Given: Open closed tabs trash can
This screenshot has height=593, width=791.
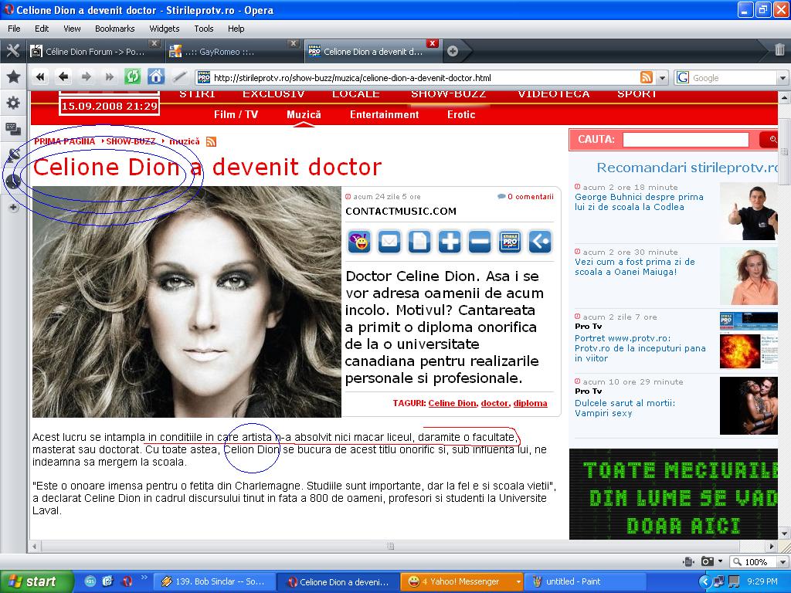Looking at the screenshot, I should point(779,51).
